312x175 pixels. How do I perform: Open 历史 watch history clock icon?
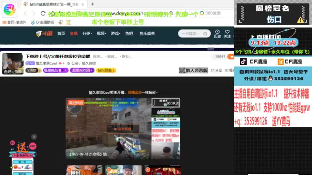coord(217,34)
